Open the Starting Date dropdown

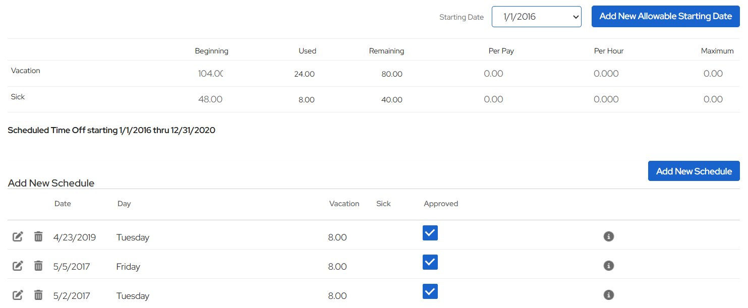(536, 17)
